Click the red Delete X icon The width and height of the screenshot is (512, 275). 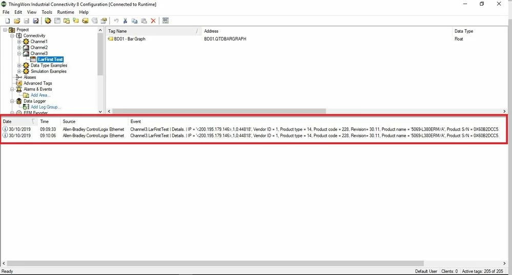pos(153,21)
